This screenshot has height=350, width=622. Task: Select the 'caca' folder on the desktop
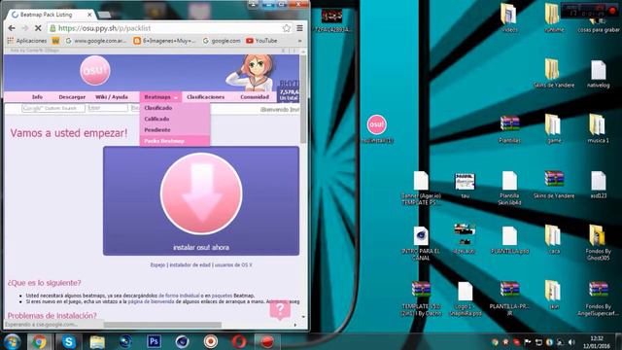tap(554, 240)
